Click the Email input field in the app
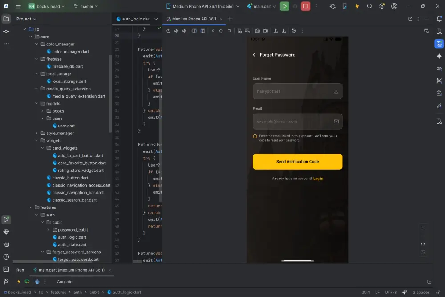Viewport: 445px width, 297px height. click(x=297, y=121)
